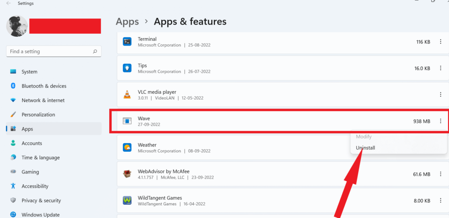Click the System monitor icon
Viewport: 449px width, 218px height.
(x=13, y=71)
